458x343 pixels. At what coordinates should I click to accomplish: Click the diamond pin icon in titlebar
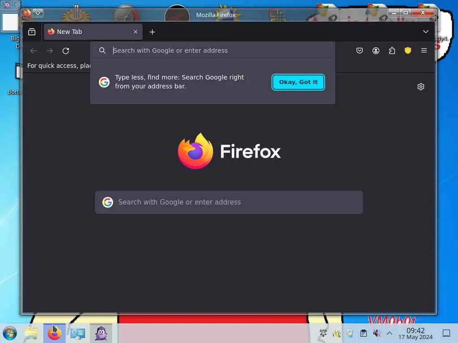(x=38, y=13)
